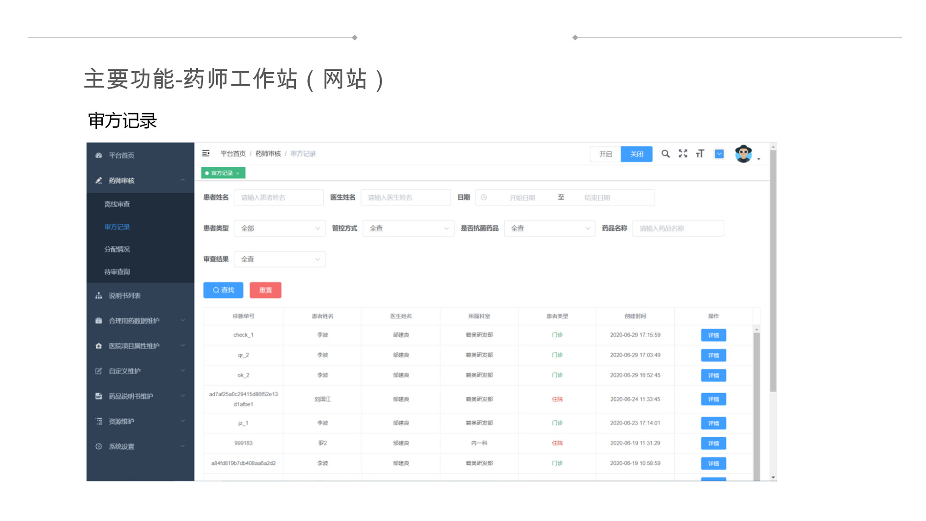Focus the 医生姓名 input field
Viewport: 926px width, 521px height.
click(x=406, y=197)
